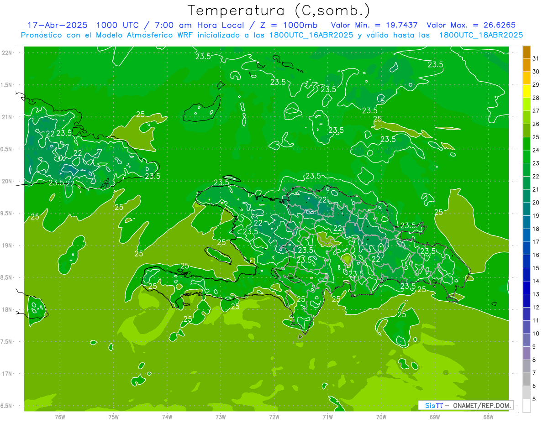
Task: Click the 'Valor Max. = 26.6265' text
Action: (x=472, y=25)
